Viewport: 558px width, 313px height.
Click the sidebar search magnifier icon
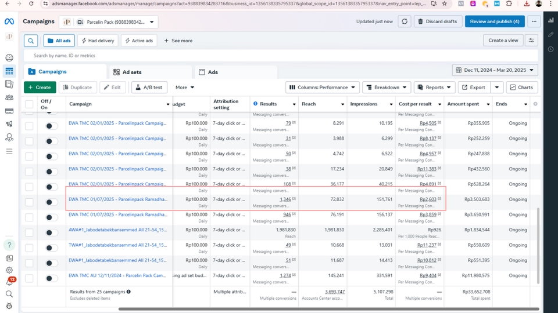click(9, 294)
